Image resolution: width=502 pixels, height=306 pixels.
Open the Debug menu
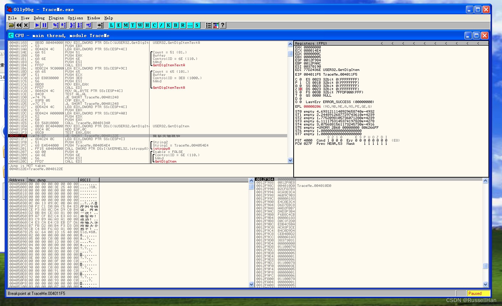click(x=39, y=18)
